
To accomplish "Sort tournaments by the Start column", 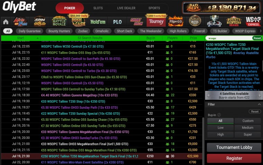I will click(x=20, y=38).
